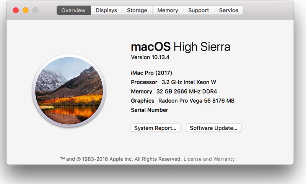This screenshot has height=184, width=306.
Task: Switch to the Memory tab
Action: pyautogui.click(x=168, y=10)
